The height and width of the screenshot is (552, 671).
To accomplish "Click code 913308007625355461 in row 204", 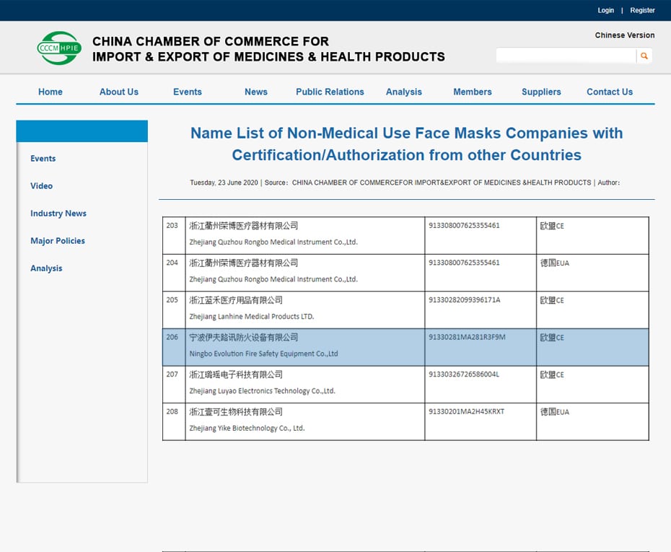I will [x=464, y=263].
